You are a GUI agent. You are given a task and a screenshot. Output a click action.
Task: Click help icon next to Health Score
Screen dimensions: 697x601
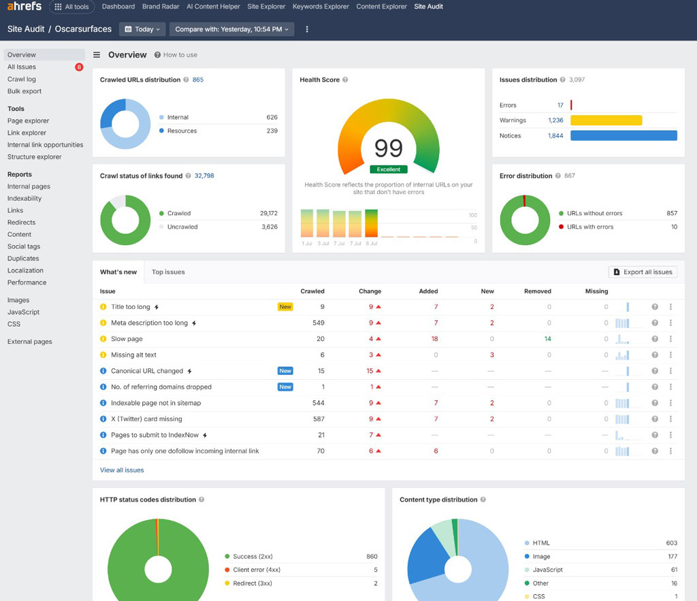pos(345,80)
